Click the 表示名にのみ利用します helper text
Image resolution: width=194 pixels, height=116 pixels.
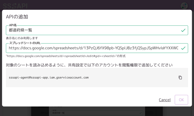tap(22, 38)
